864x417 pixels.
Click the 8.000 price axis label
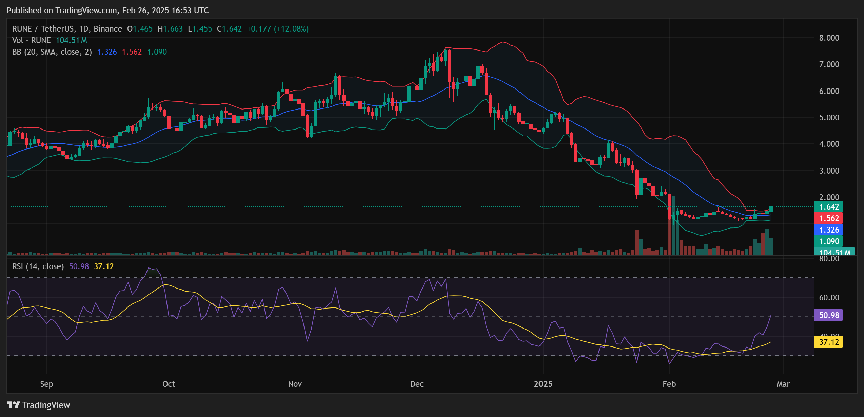[829, 38]
